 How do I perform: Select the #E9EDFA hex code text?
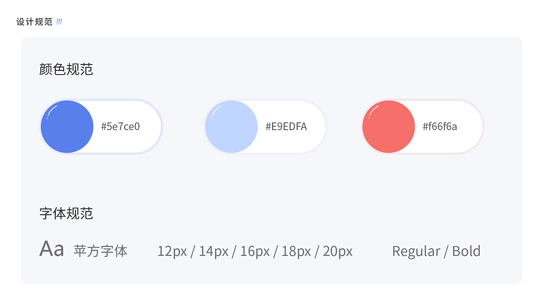(x=286, y=126)
